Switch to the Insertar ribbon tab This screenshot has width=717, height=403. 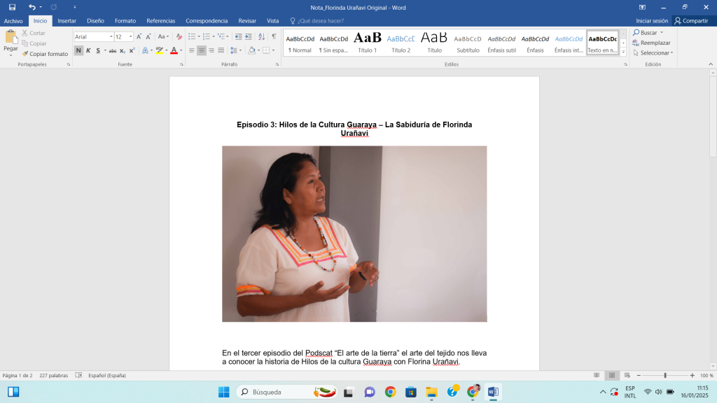coord(67,21)
